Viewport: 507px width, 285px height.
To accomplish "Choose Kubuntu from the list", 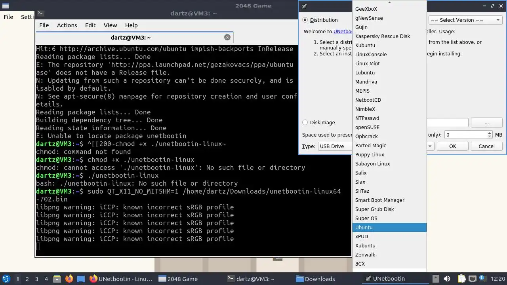I will (389, 45).
